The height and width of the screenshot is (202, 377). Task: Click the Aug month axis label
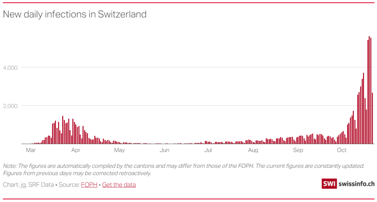(x=253, y=150)
